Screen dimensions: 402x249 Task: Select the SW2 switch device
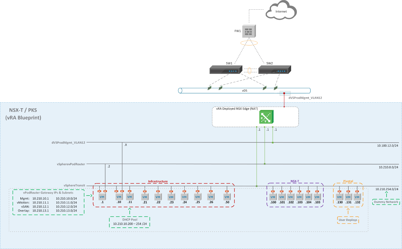pyautogui.click(x=274, y=70)
